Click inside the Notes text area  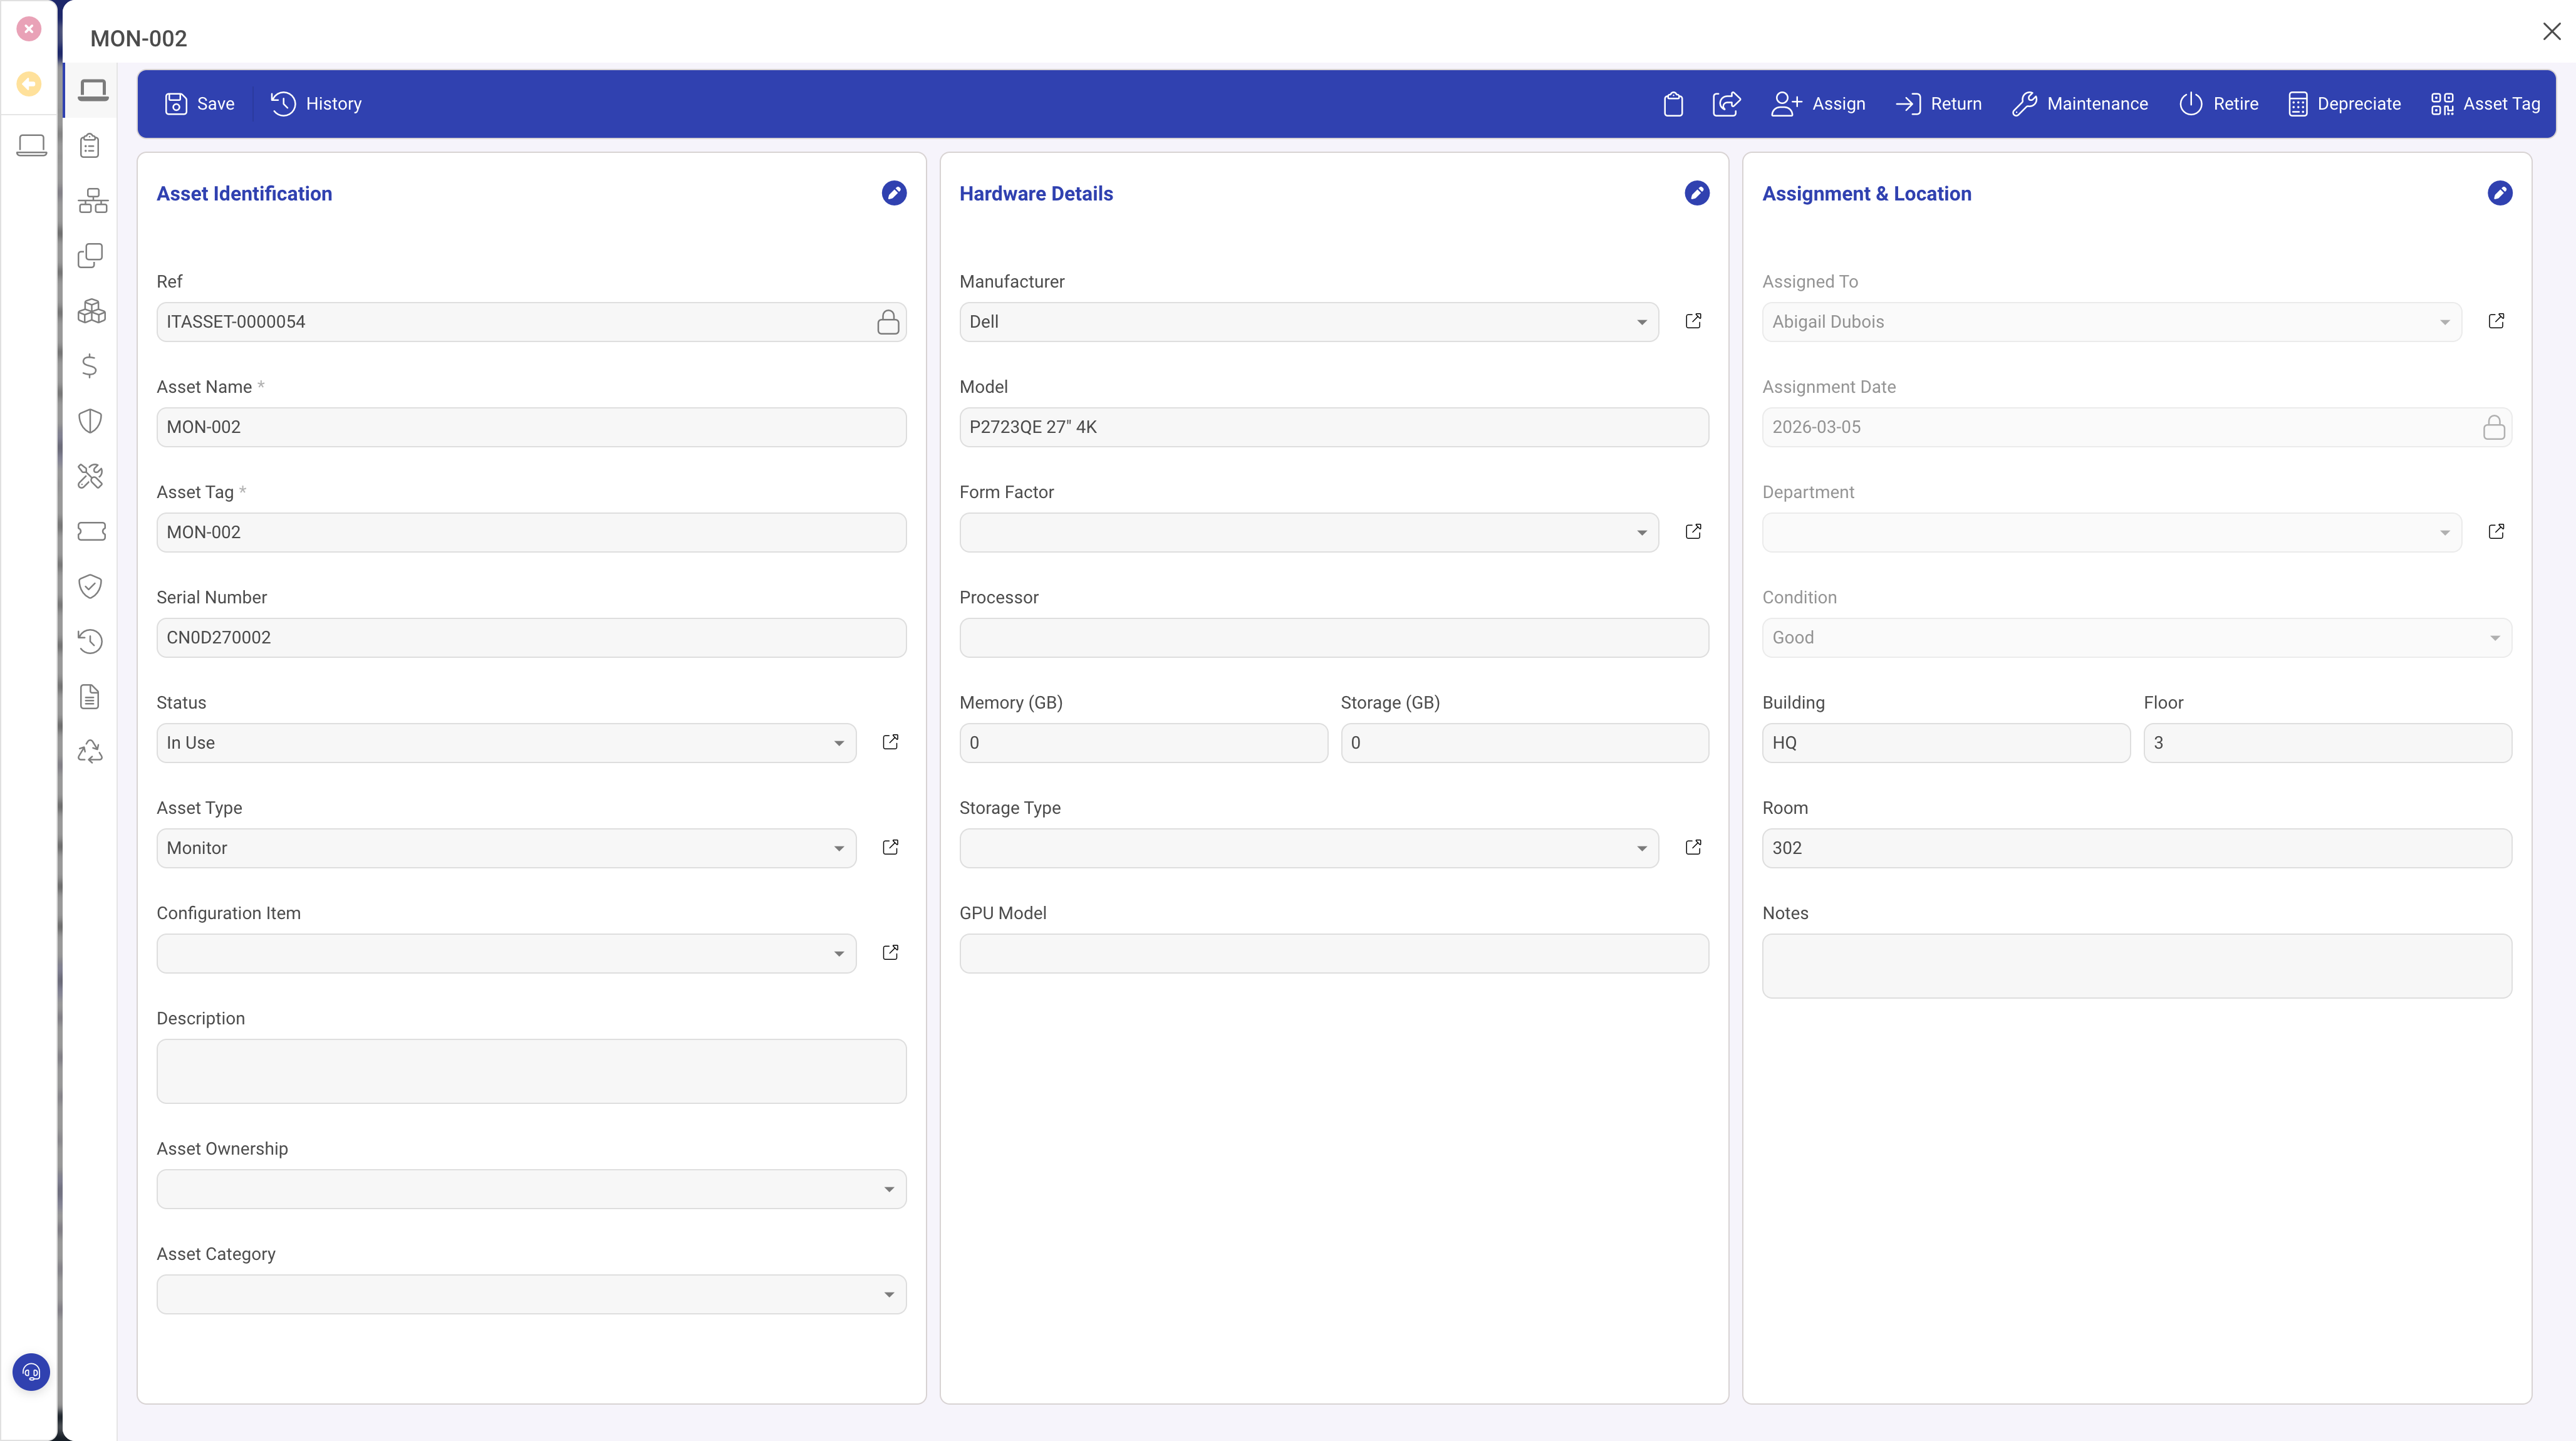pos(2136,964)
